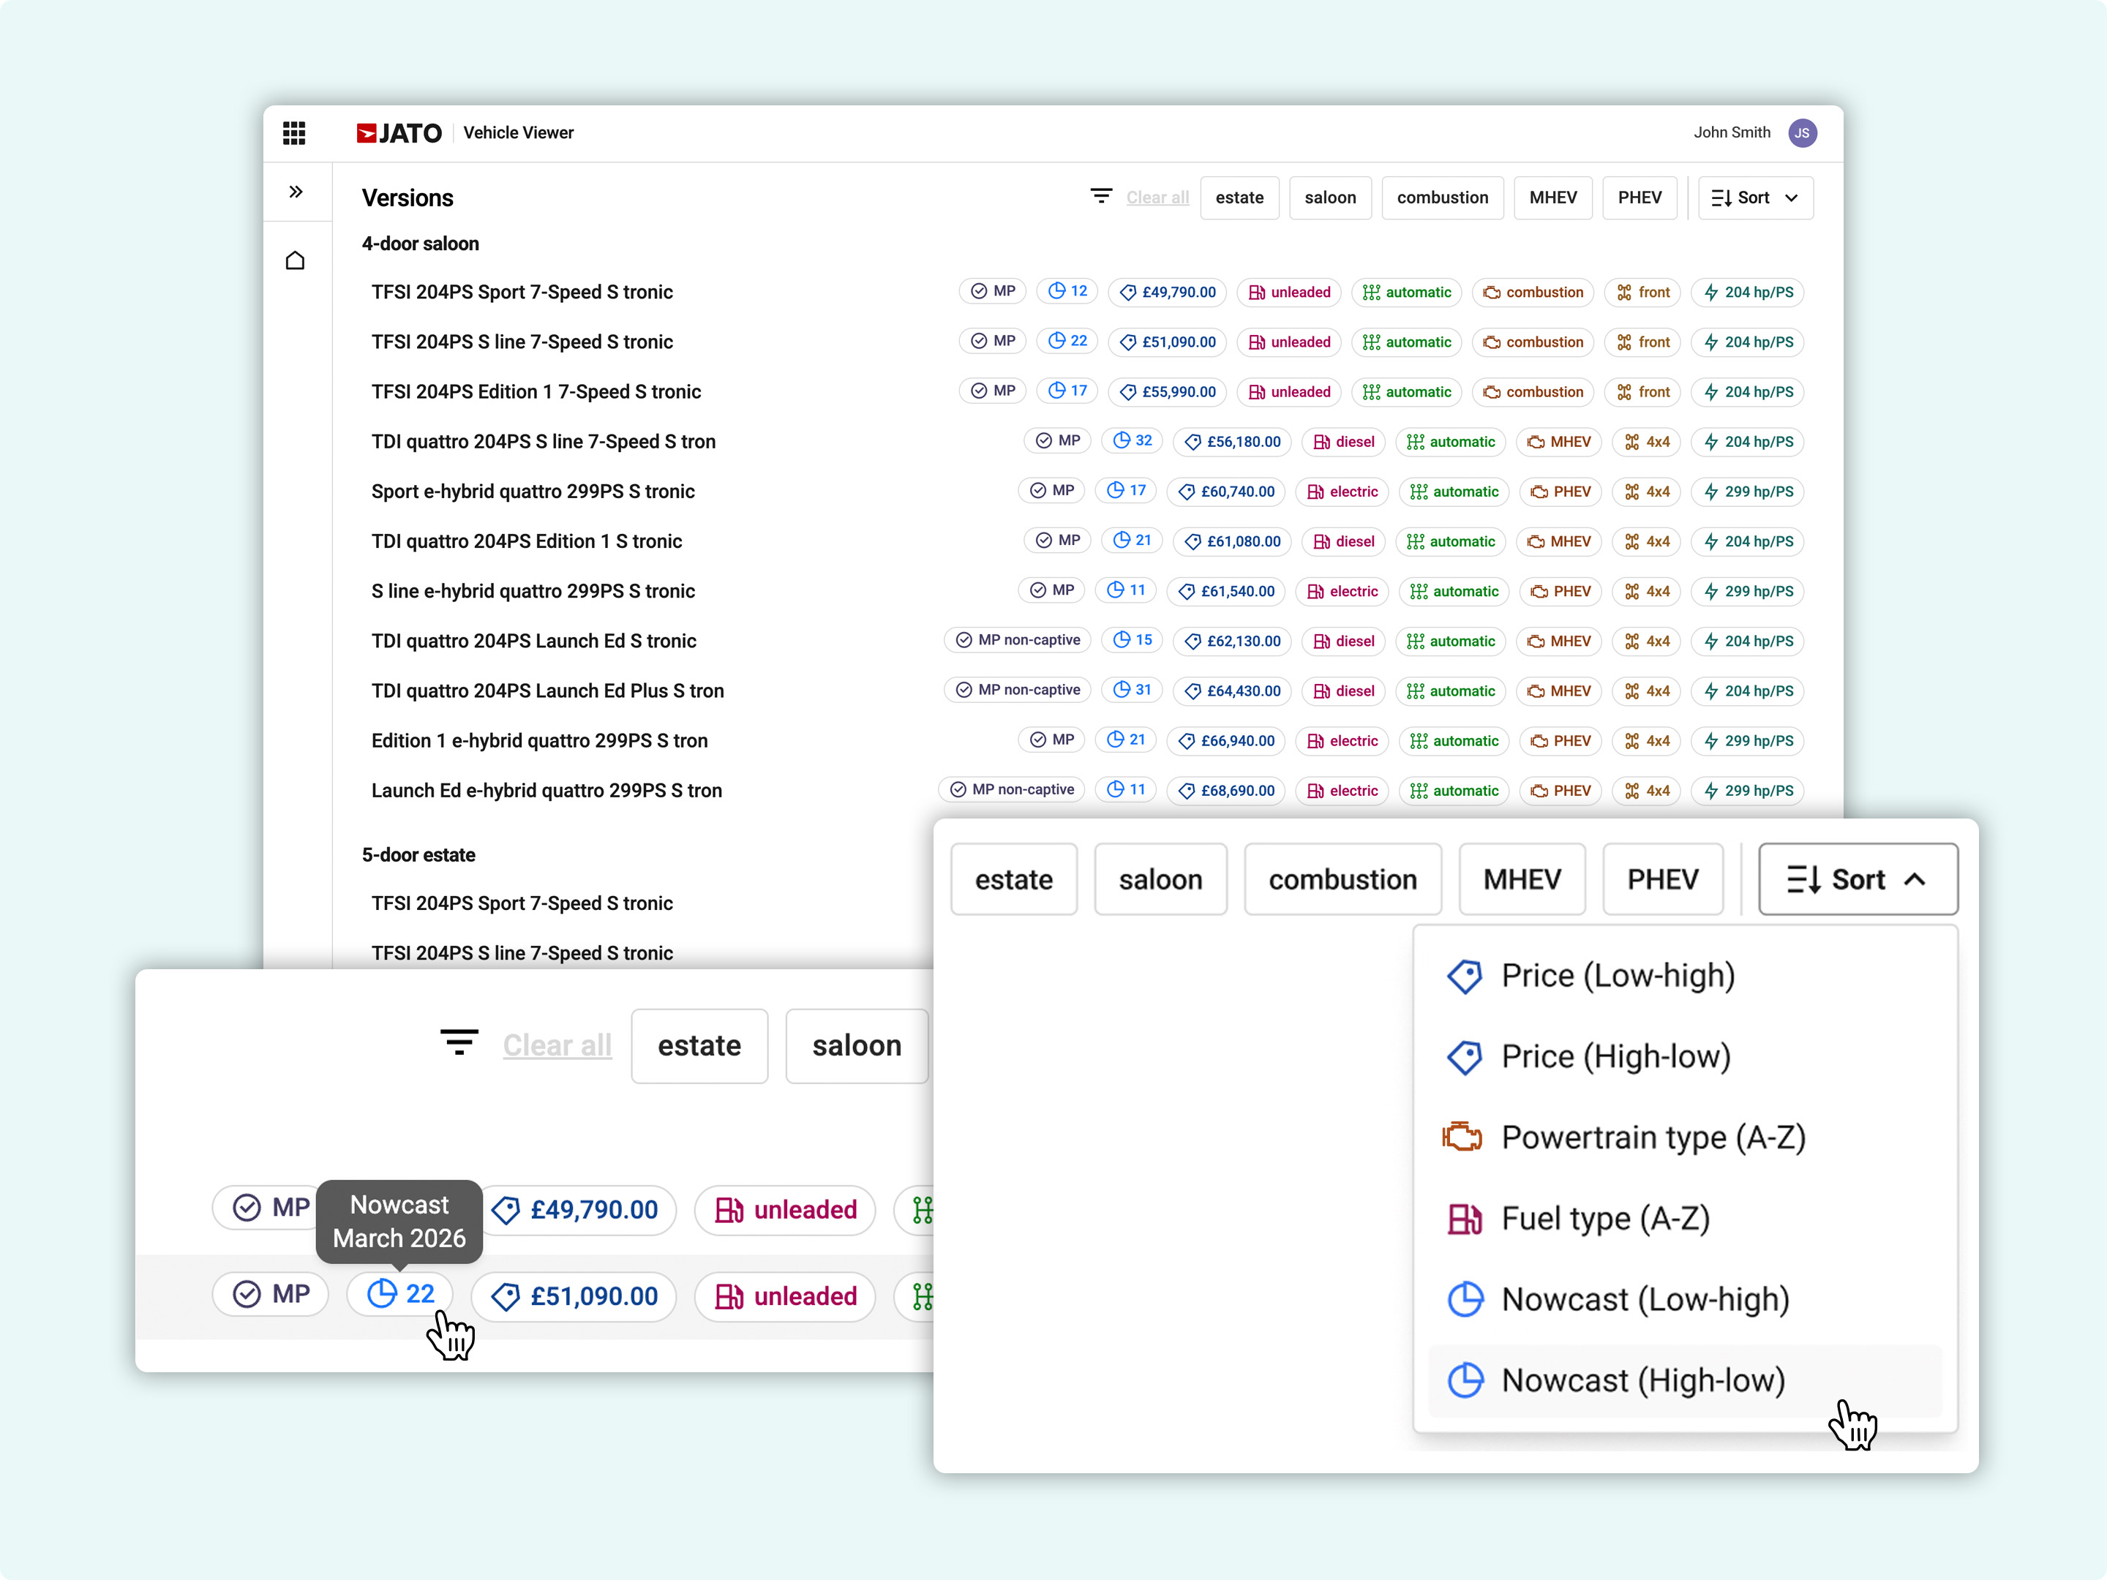Click the JATO logo
This screenshot has height=1580, width=2107.
tap(399, 133)
